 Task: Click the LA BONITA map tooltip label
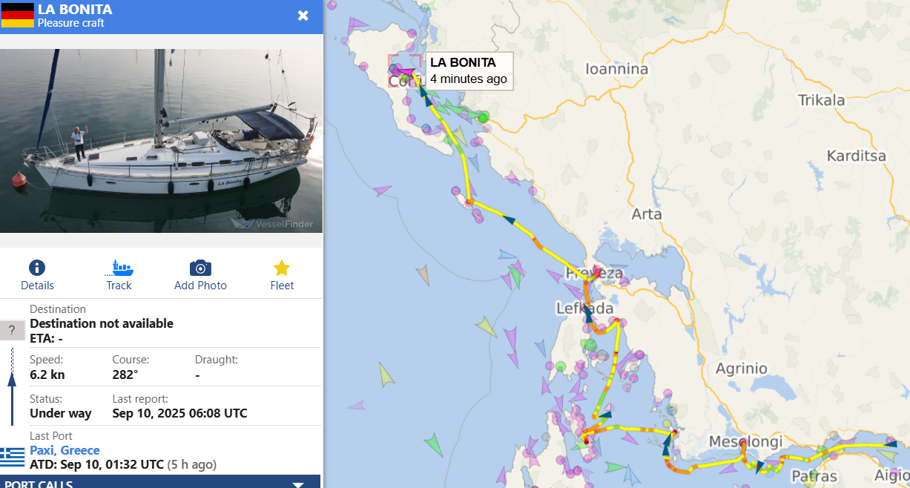tap(468, 70)
